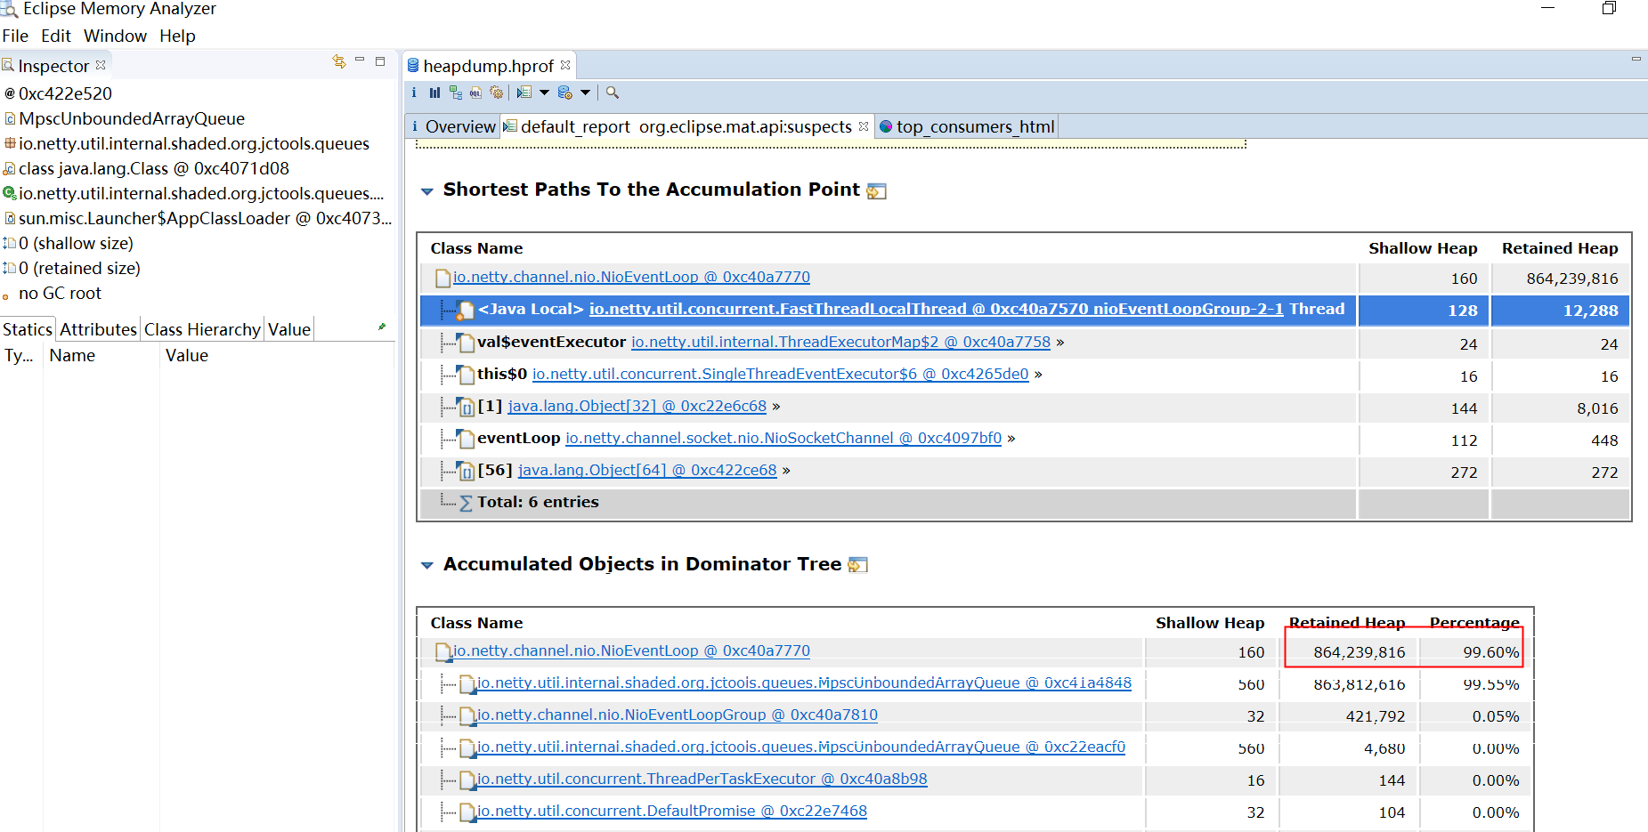Open the Help menu
Image resolution: width=1648 pixels, height=832 pixels.
pos(177,36)
